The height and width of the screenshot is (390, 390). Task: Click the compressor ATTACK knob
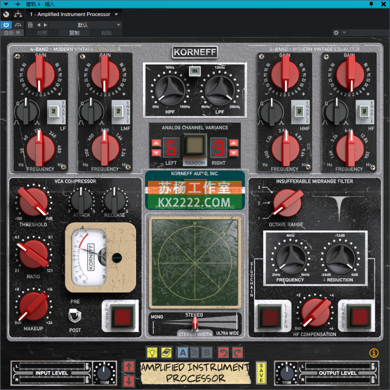point(81,200)
